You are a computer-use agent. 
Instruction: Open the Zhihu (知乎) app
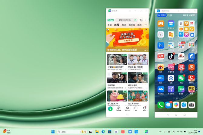(x=161, y=78)
